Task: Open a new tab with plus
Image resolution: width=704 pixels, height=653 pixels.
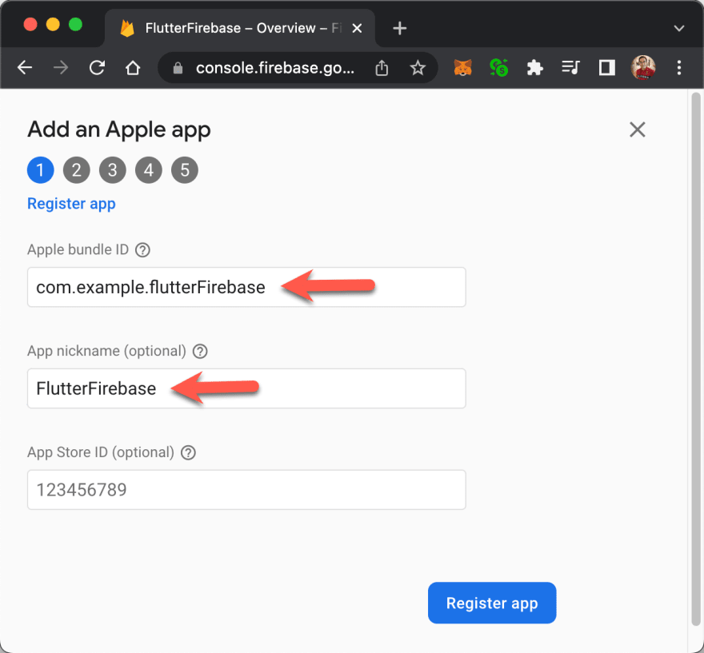Action: pyautogui.click(x=399, y=28)
